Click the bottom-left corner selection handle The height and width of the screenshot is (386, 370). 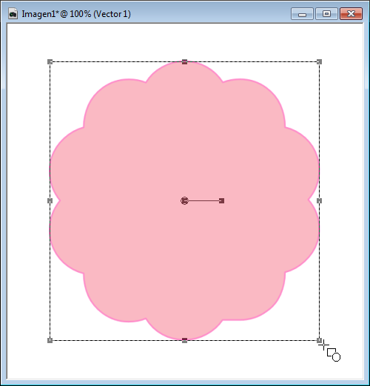pos(50,340)
